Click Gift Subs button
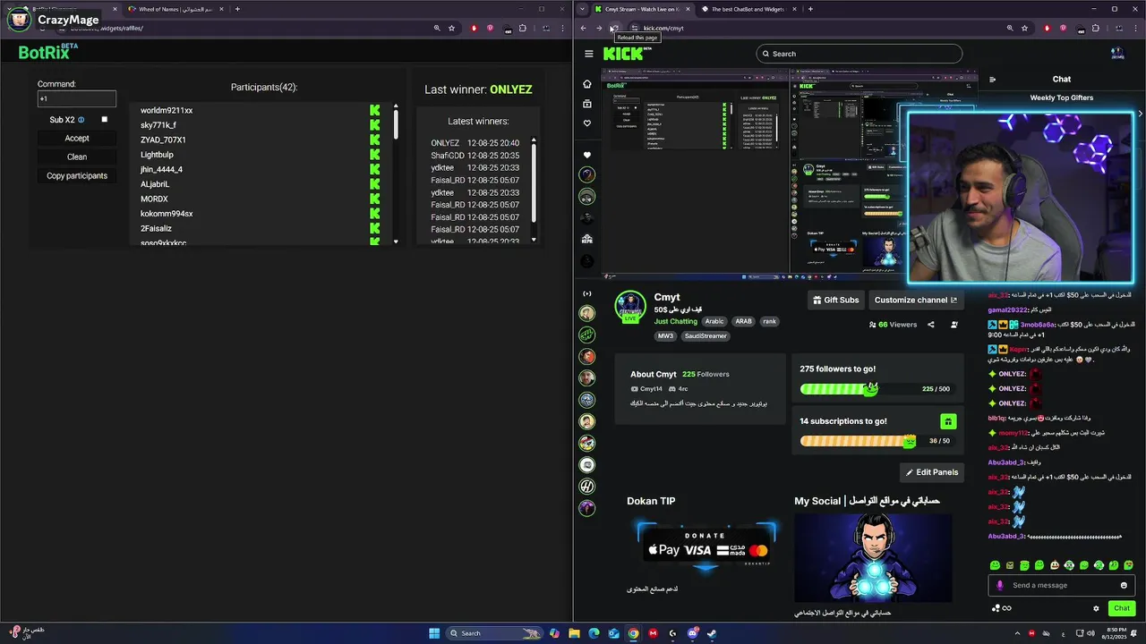Screen dimensions: 1146x644 [835, 301]
